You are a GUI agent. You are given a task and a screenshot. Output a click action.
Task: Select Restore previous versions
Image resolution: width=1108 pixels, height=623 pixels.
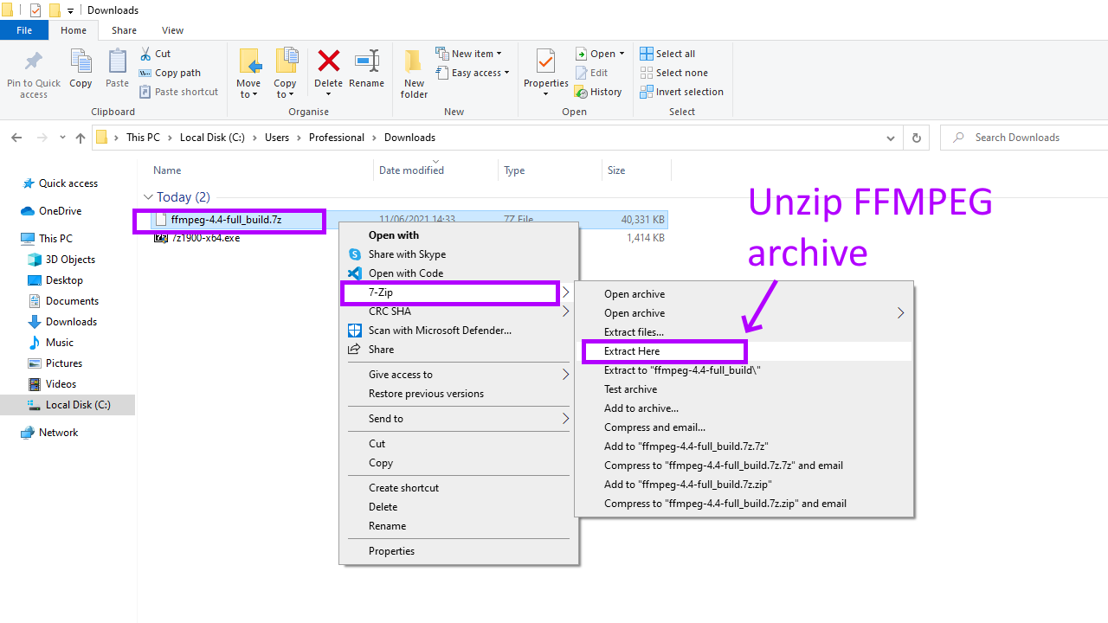tap(426, 394)
